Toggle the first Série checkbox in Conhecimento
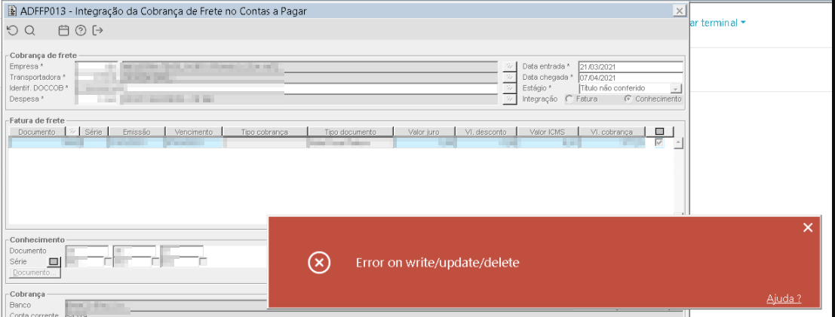 coord(108,262)
